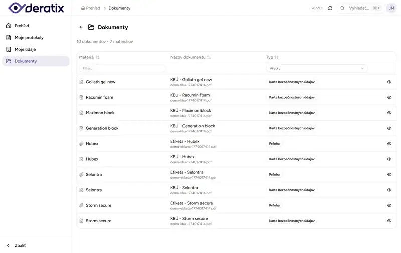This screenshot has height=253, width=401.
Task: Show KBÚ - Storm secure via eye icon
Action: pos(389,221)
